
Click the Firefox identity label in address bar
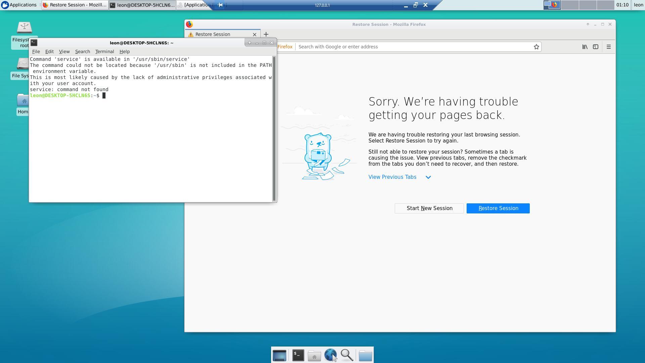[x=285, y=47]
